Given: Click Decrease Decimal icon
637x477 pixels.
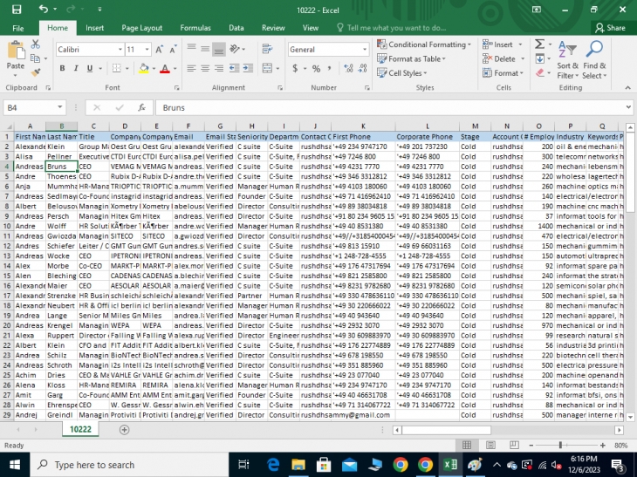Looking at the screenshot, I should click(x=362, y=68).
